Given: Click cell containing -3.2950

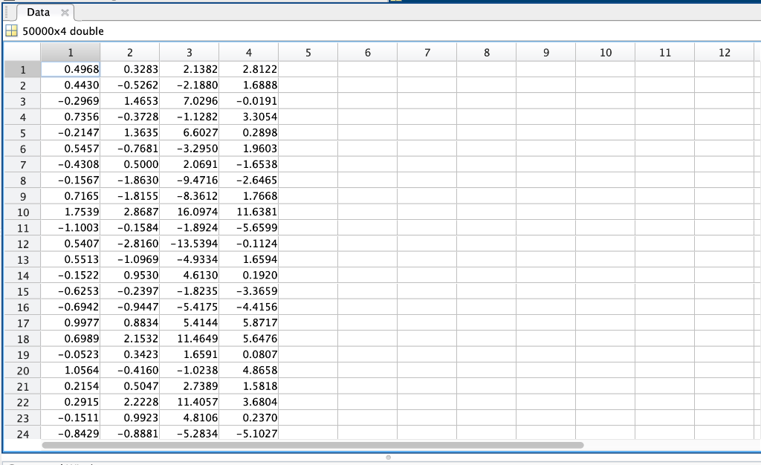Looking at the screenshot, I should [x=190, y=149].
